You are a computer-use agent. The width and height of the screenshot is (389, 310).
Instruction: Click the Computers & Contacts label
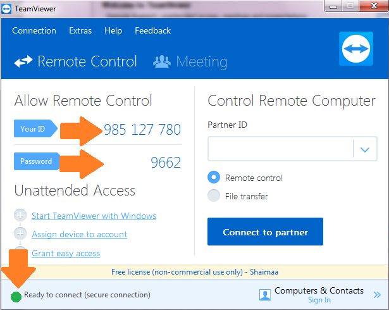[319, 290]
